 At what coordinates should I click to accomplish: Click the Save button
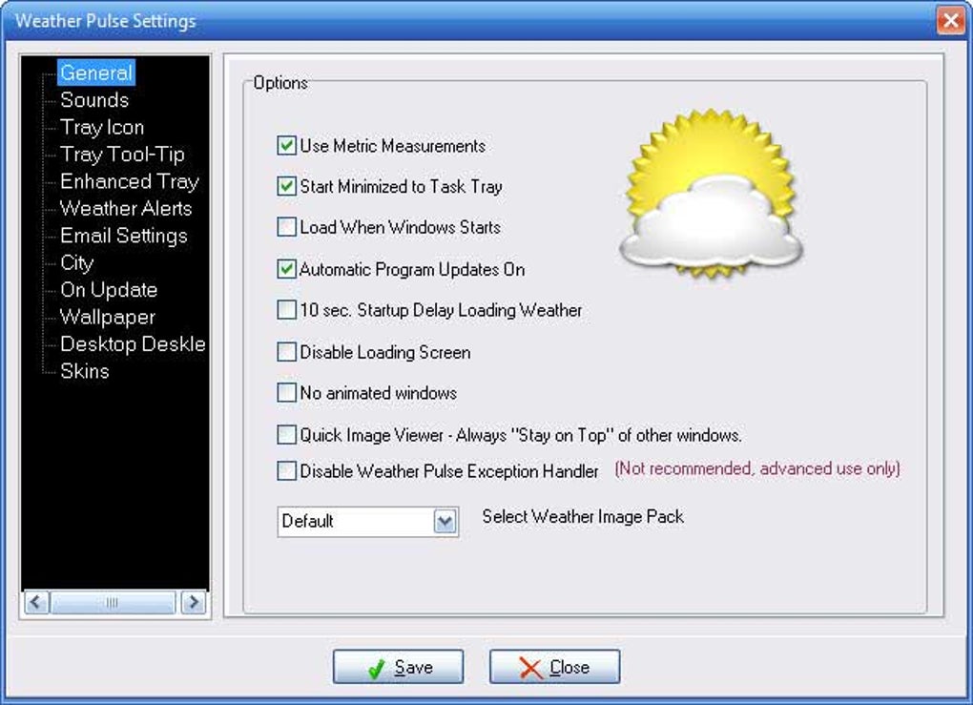click(x=398, y=667)
